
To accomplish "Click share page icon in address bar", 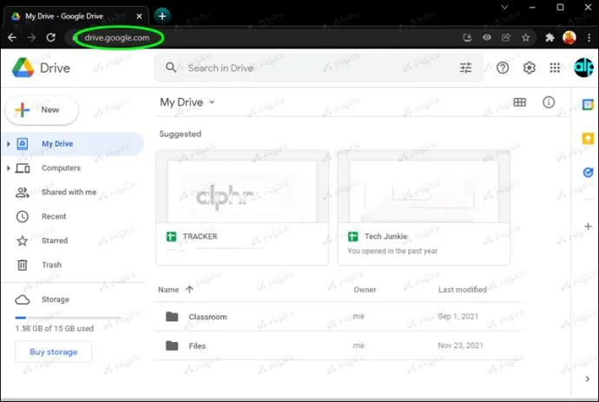I will 506,37.
